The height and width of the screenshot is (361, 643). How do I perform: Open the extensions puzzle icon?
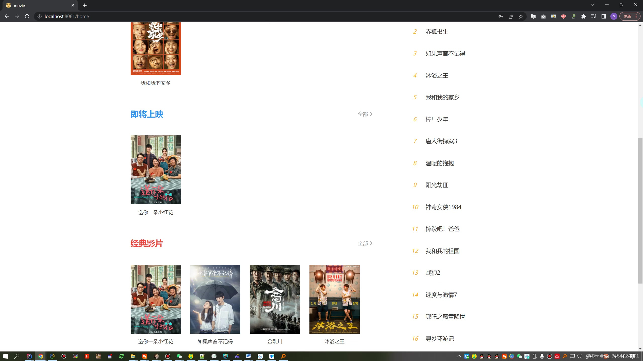(x=583, y=17)
